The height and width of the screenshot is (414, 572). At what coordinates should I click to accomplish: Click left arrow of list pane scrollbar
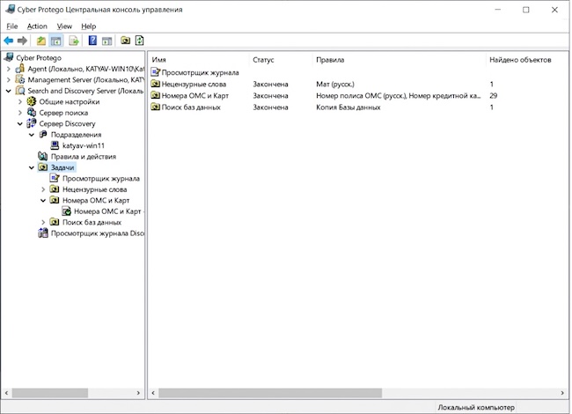tap(153, 393)
